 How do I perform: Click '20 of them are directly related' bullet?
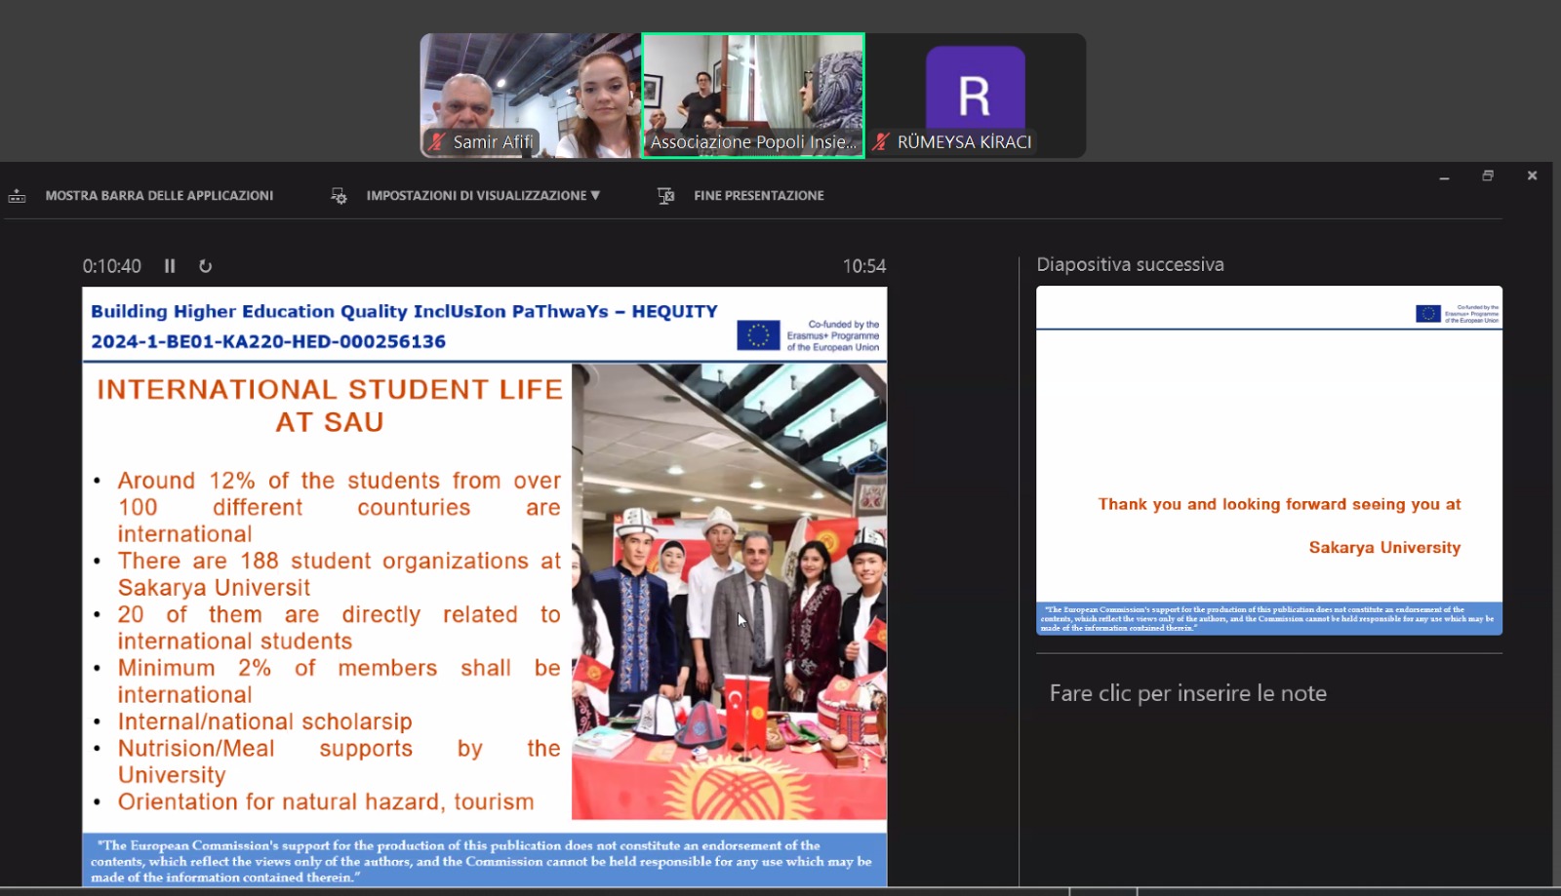(x=340, y=628)
